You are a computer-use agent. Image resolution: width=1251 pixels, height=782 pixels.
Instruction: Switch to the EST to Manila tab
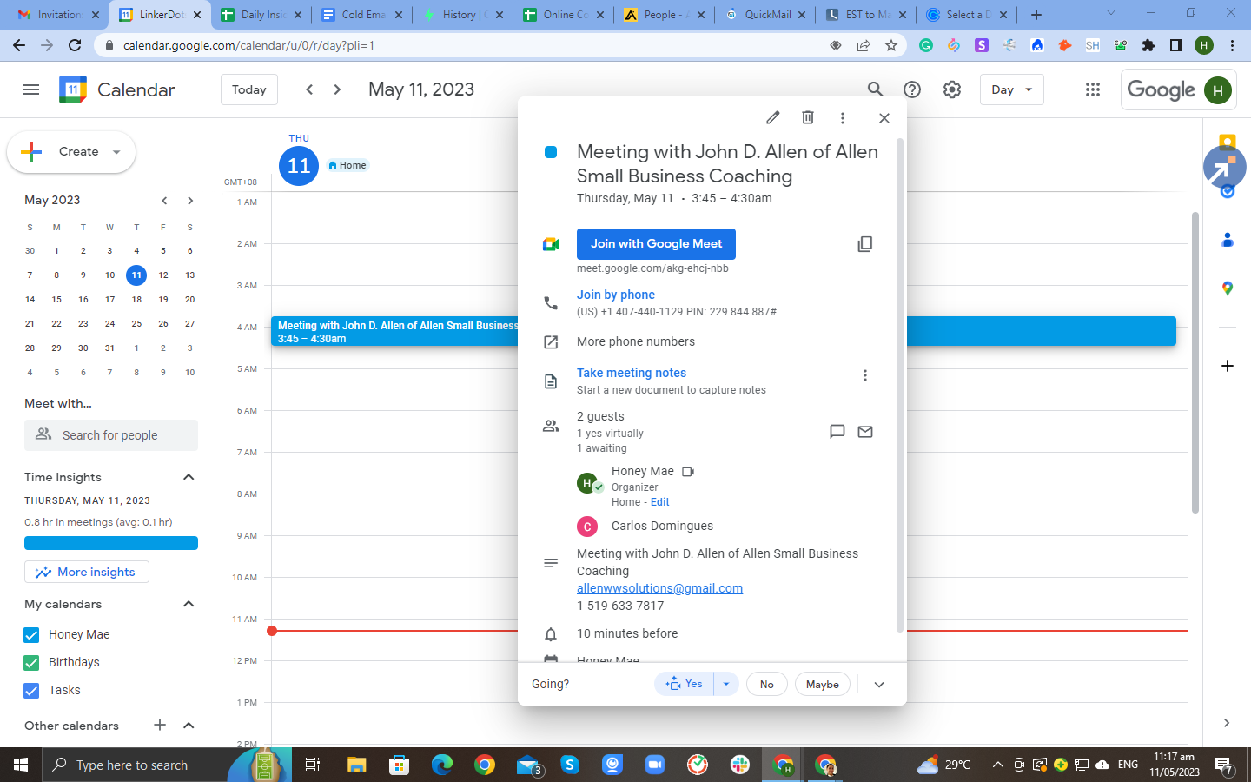click(866, 15)
